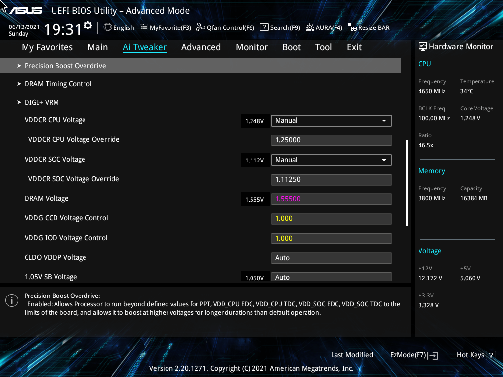Screen dimensions: 503x377
Task: Click the VDDG CCD Voltage Control field
Action: click(x=332, y=219)
